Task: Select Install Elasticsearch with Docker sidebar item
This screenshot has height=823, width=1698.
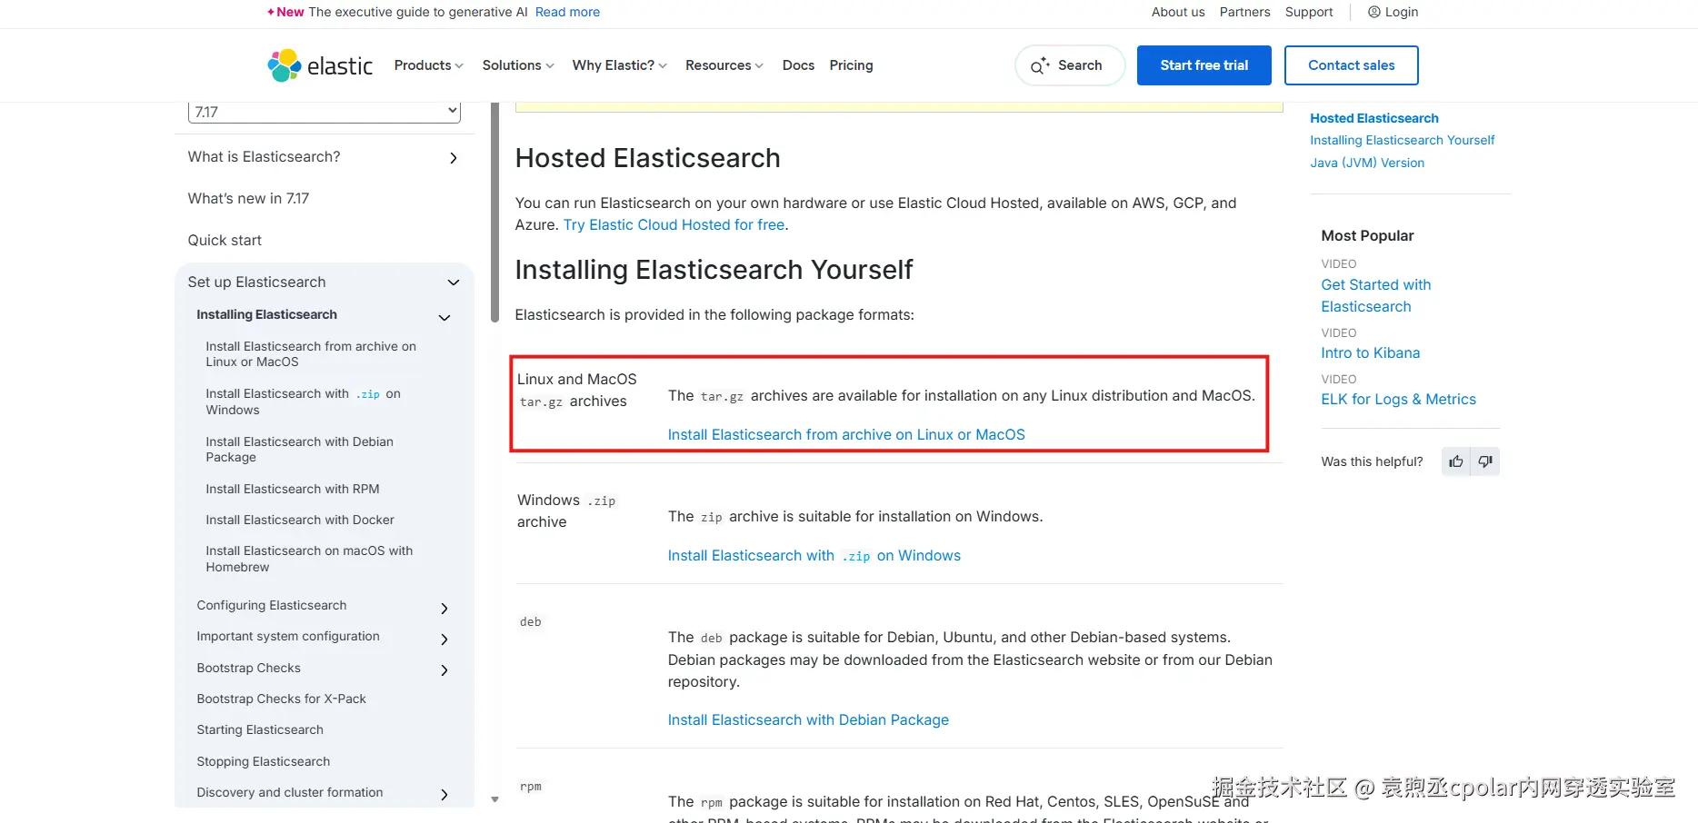Action: pos(300,520)
